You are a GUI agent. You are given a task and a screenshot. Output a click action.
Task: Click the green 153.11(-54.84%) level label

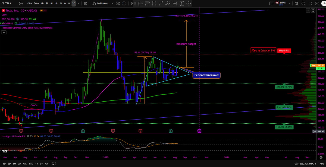click(x=284, y=127)
